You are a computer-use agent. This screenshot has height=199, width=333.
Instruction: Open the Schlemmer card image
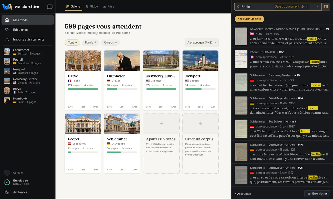tap(122, 124)
